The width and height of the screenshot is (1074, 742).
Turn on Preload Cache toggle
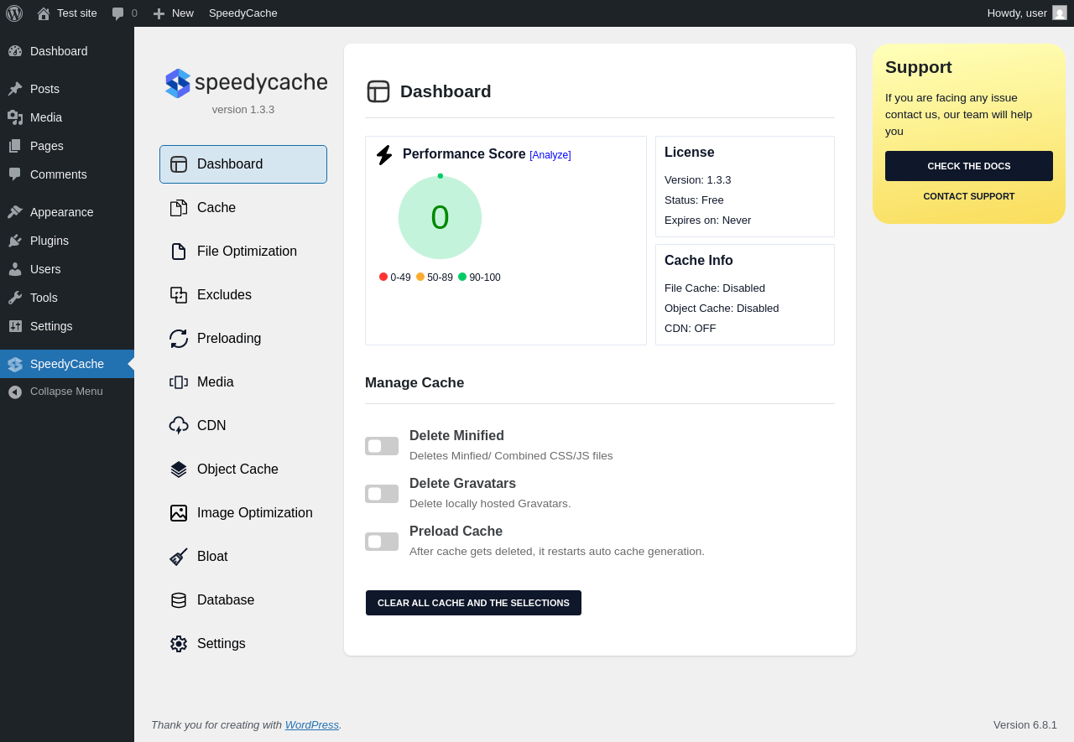(382, 542)
